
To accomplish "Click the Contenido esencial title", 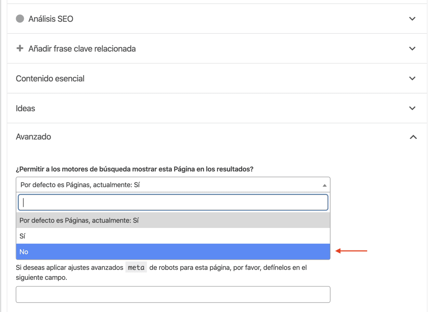I will point(50,79).
